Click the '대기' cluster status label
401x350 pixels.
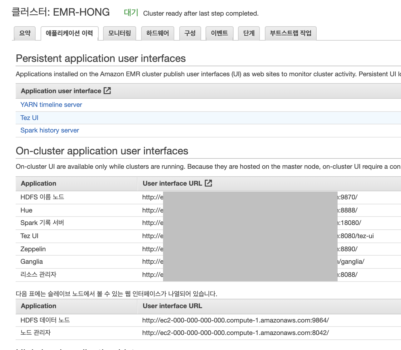(x=131, y=12)
